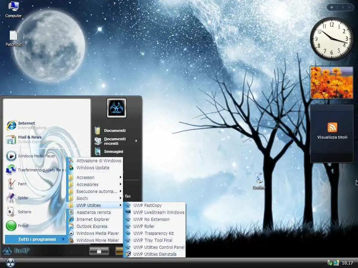Click the analog clock gadget
The width and height of the screenshot is (358, 268).
pyautogui.click(x=331, y=38)
